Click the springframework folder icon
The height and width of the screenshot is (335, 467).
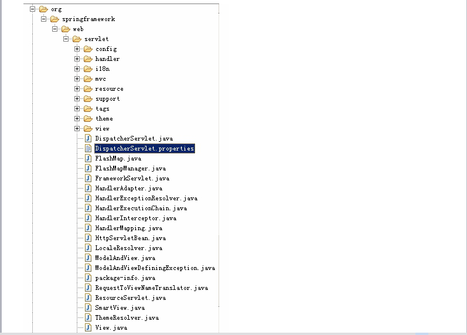(x=55, y=19)
